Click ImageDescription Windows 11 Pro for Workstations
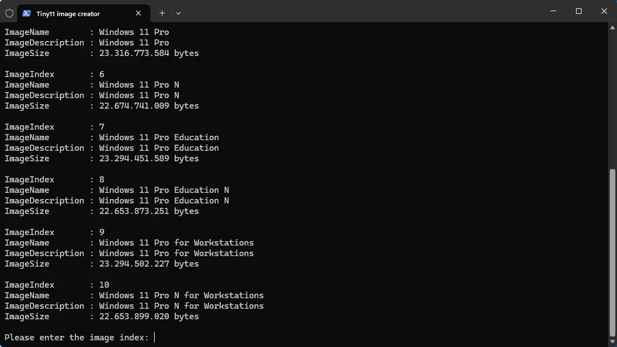 [x=176, y=253]
